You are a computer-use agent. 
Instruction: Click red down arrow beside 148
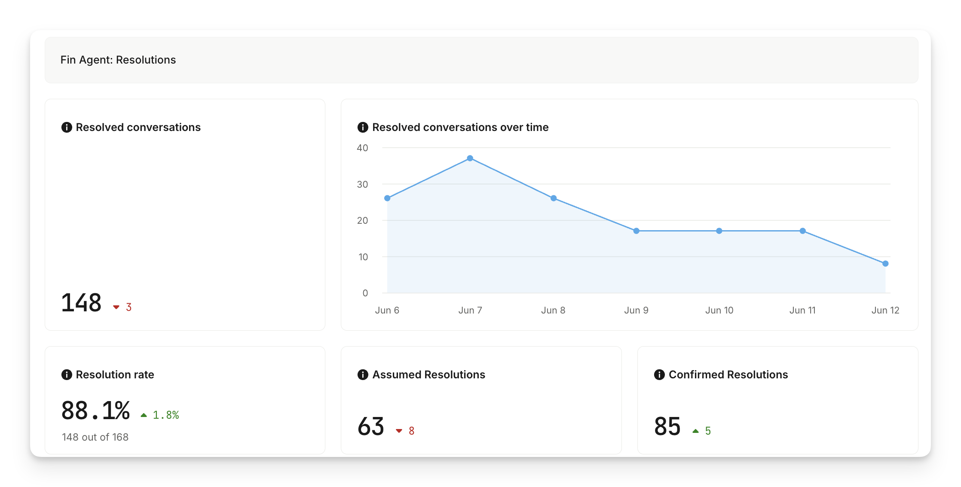click(116, 307)
